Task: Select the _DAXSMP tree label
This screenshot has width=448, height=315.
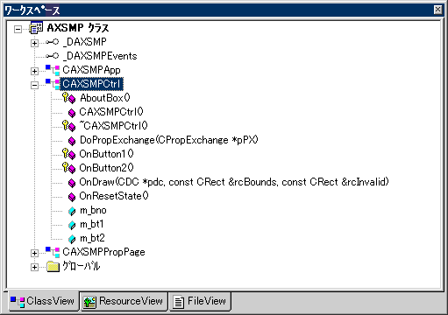Action: (85, 42)
